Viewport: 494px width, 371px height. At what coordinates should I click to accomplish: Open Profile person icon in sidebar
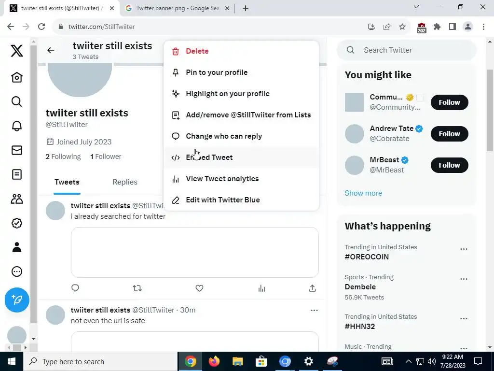click(17, 247)
